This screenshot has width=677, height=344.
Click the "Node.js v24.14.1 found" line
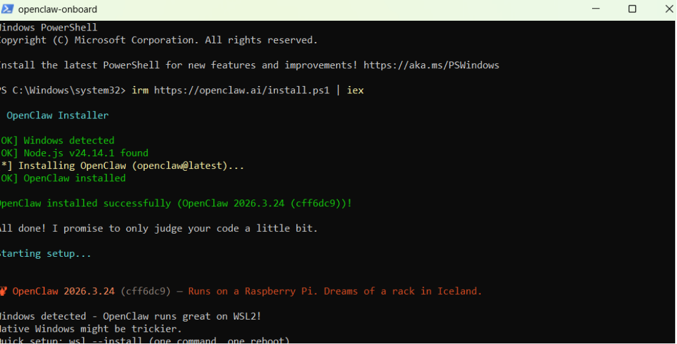(x=86, y=153)
